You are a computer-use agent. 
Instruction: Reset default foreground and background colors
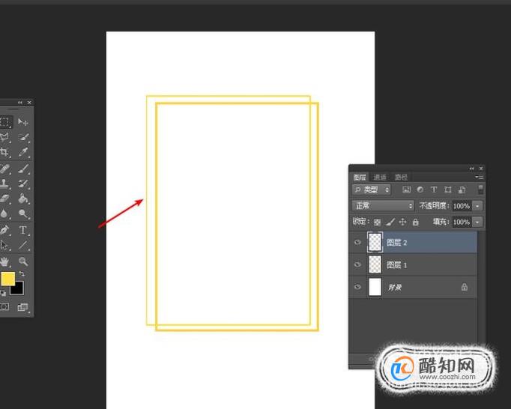click(3, 294)
